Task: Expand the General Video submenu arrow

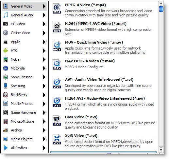Action: [x=44, y=6]
